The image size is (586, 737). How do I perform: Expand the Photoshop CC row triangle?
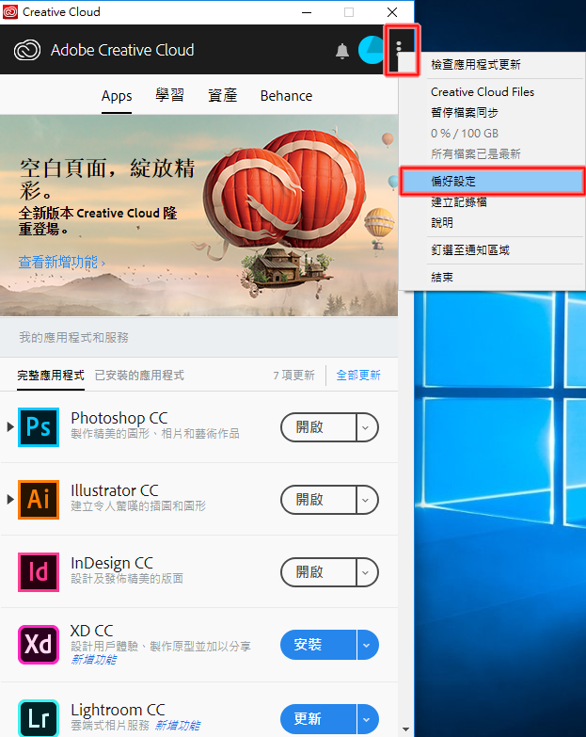click(x=10, y=426)
